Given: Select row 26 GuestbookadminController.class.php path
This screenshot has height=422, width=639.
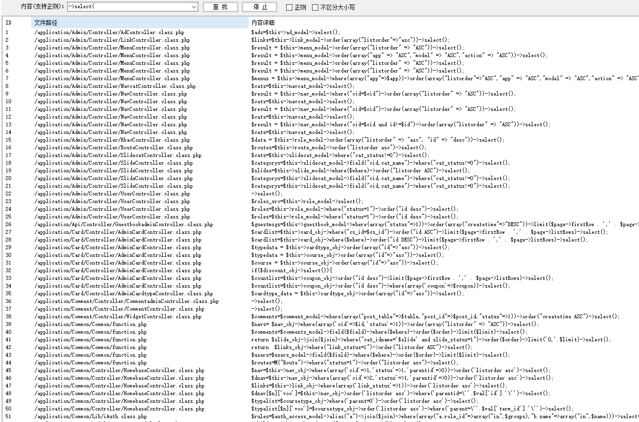Looking at the screenshot, I should coord(123,224).
